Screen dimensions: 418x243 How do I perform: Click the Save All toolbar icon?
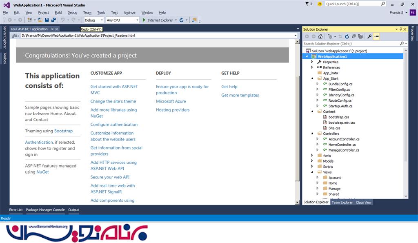tap(53, 20)
